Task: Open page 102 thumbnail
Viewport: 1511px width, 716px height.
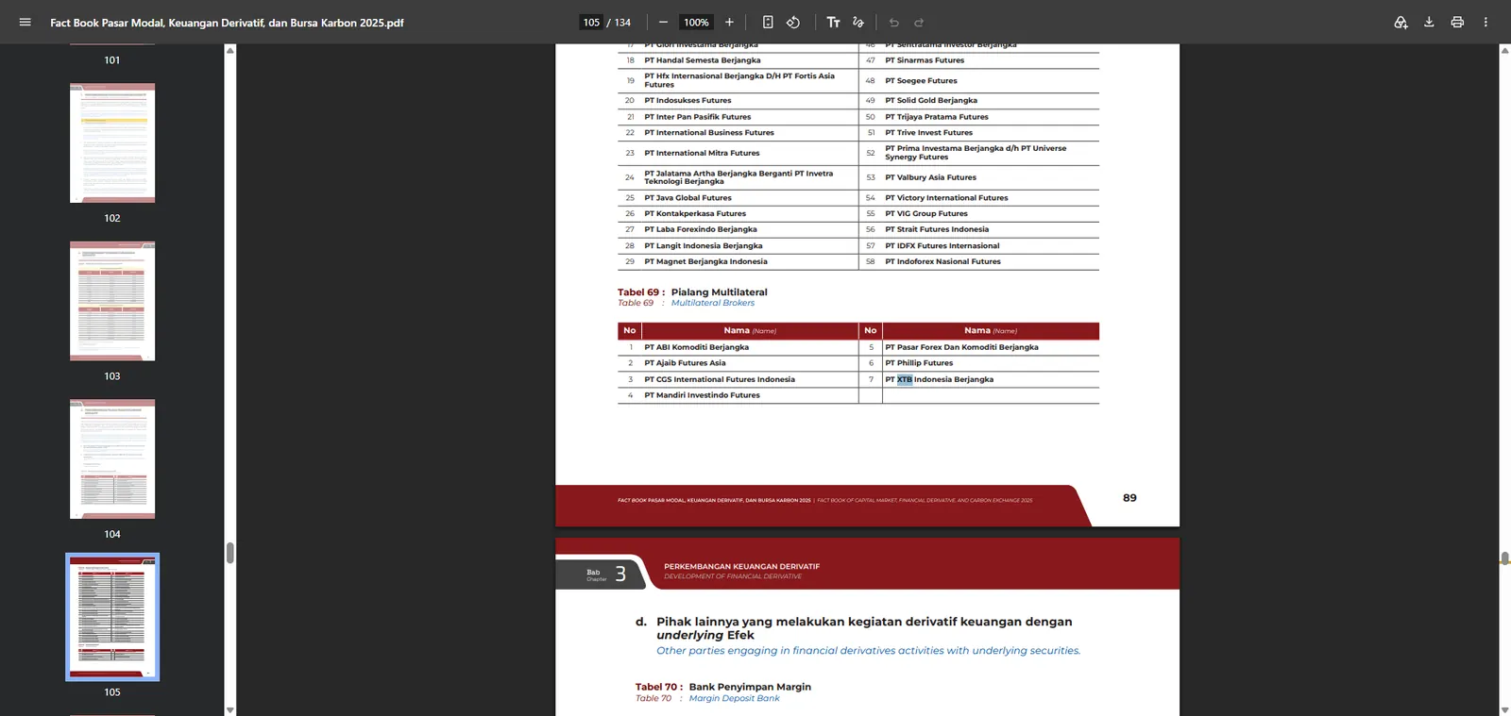Action: (x=112, y=143)
